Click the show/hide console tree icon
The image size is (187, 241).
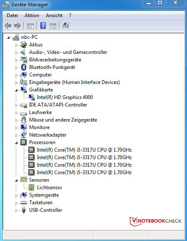[x=30, y=26]
